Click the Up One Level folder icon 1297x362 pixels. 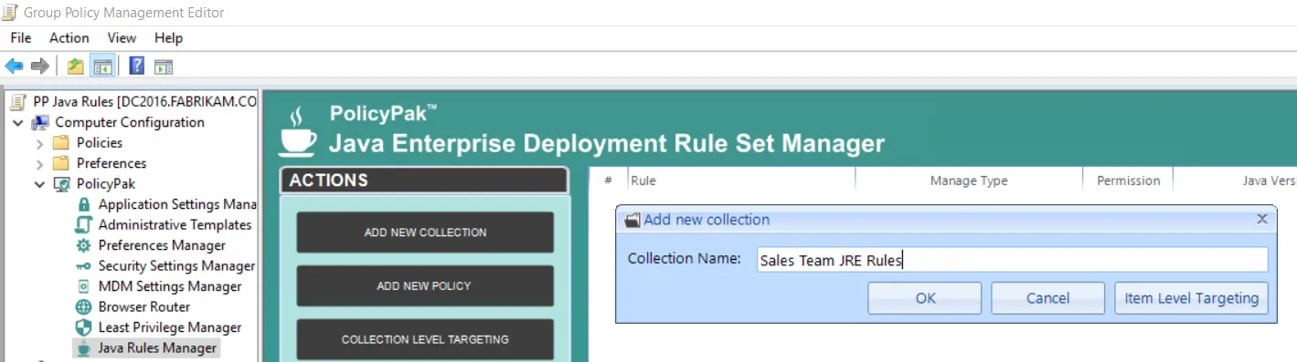(x=75, y=66)
